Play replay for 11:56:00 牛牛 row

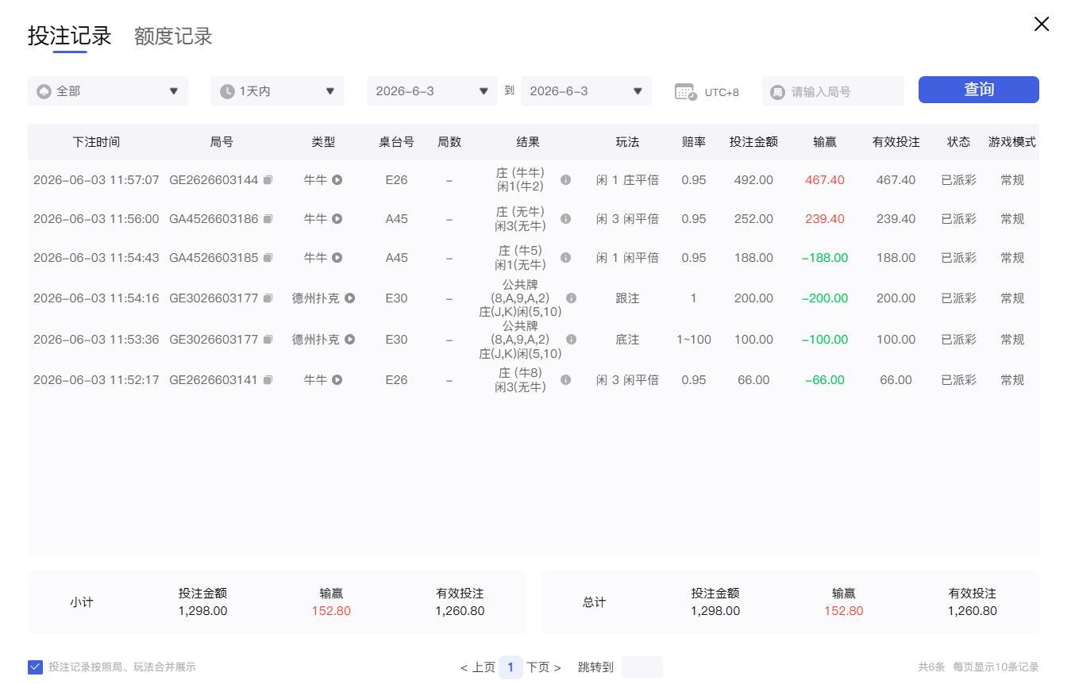tap(337, 219)
